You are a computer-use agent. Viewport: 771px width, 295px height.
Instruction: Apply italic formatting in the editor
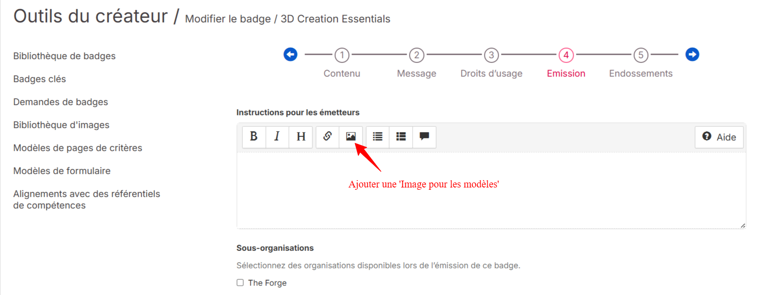277,136
